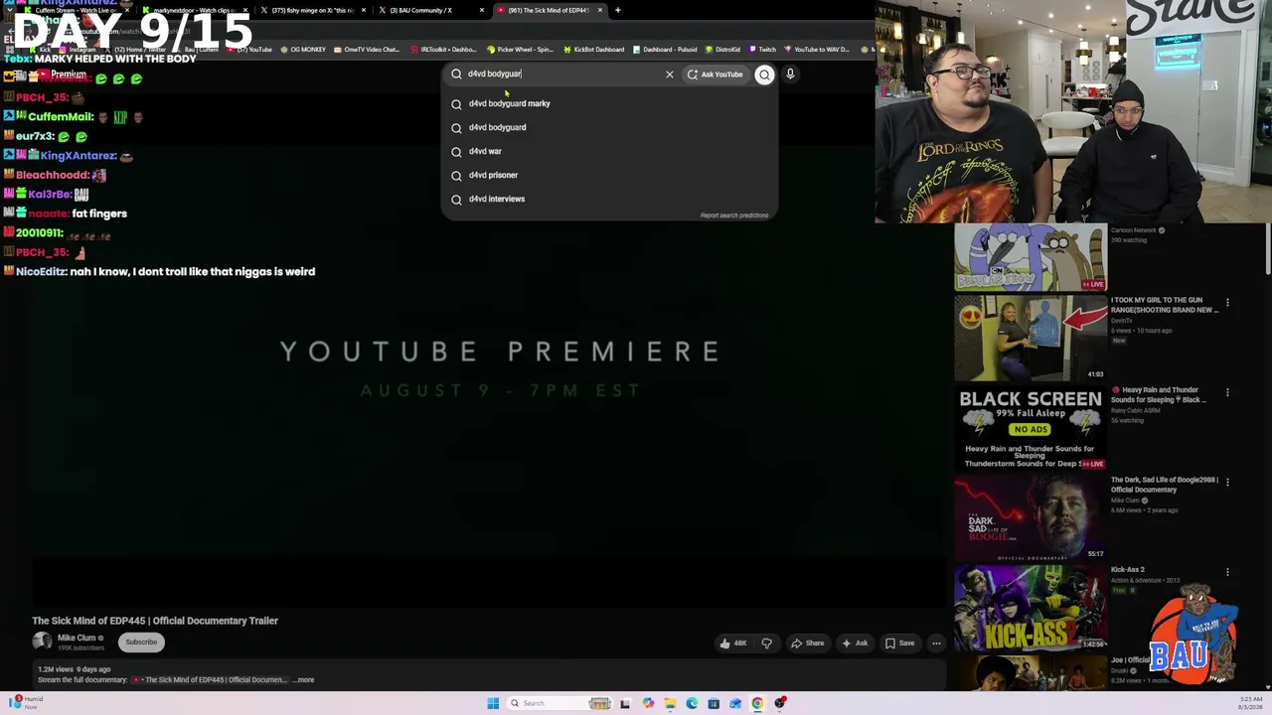Open Dark Sad Life of Boogie2988 thumbnail
This screenshot has height=715, width=1272.
pyautogui.click(x=1031, y=517)
